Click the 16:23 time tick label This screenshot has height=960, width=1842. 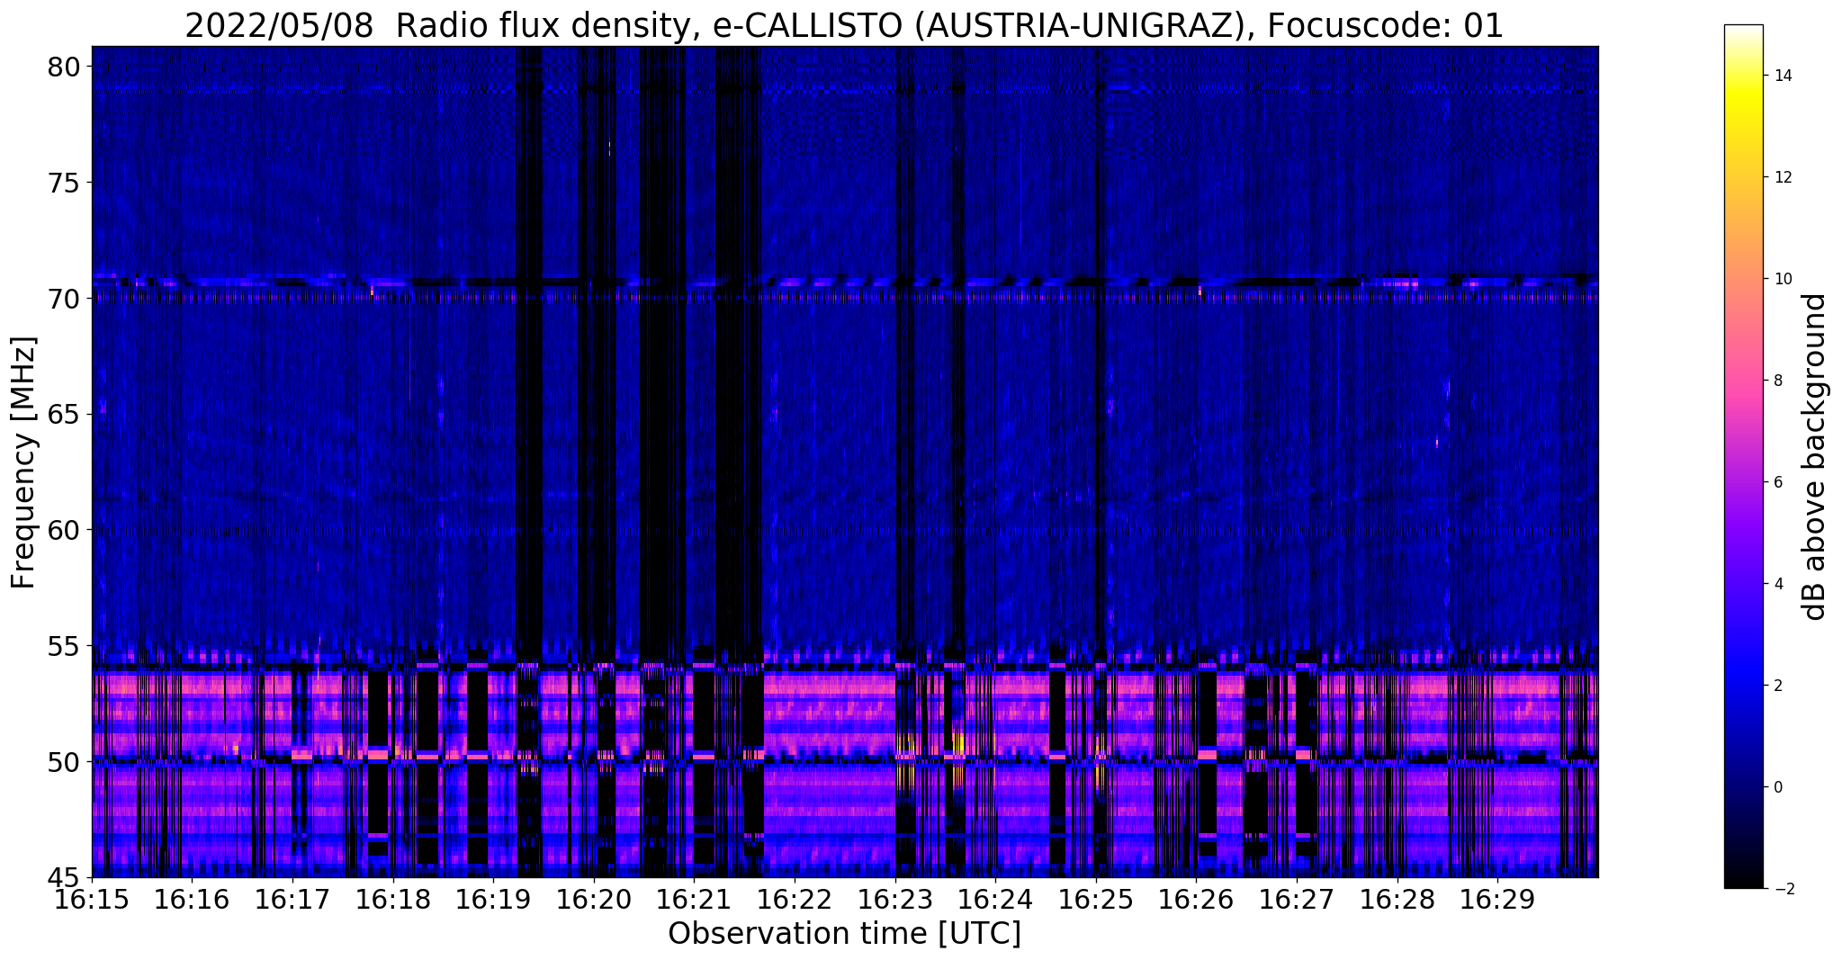(894, 899)
